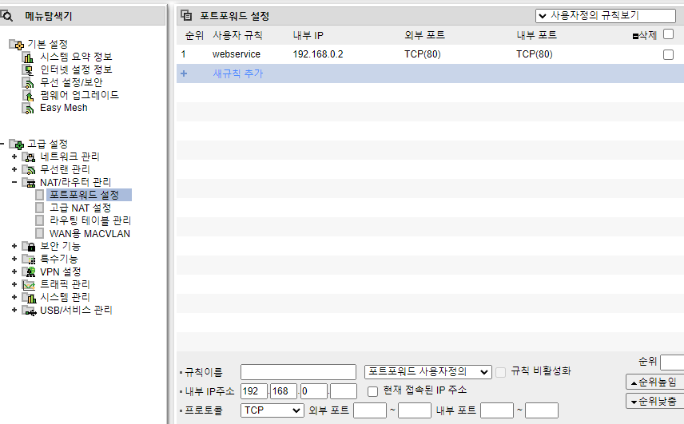Click the page icon beside 라우팅 테이블 관리
684x424 pixels.
click(x=40, y=220)
